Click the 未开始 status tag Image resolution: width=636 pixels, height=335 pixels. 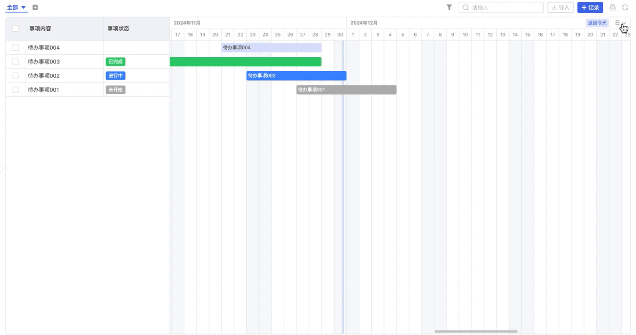pyautogui.click(x=115, y=90)
